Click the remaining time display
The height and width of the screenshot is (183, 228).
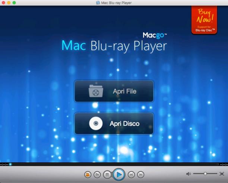click(224, 164)
